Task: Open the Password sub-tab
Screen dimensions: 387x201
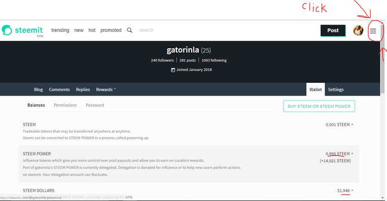Action: 95,105
